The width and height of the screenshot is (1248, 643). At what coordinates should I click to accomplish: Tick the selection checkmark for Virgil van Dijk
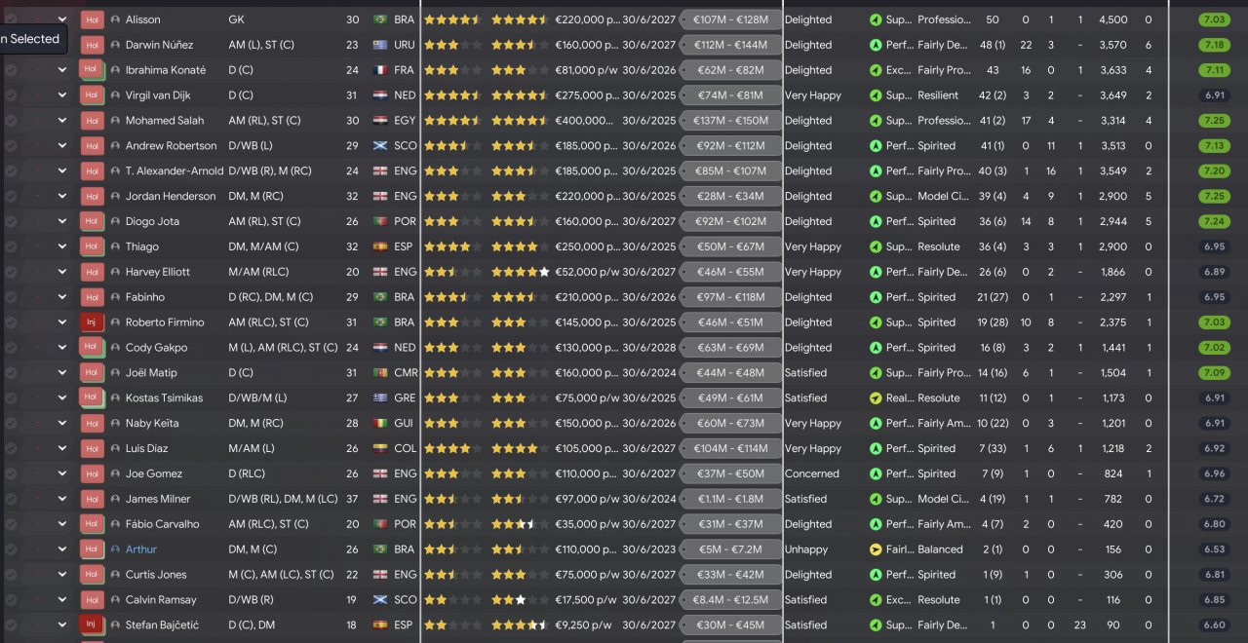(x=11, y=95)
